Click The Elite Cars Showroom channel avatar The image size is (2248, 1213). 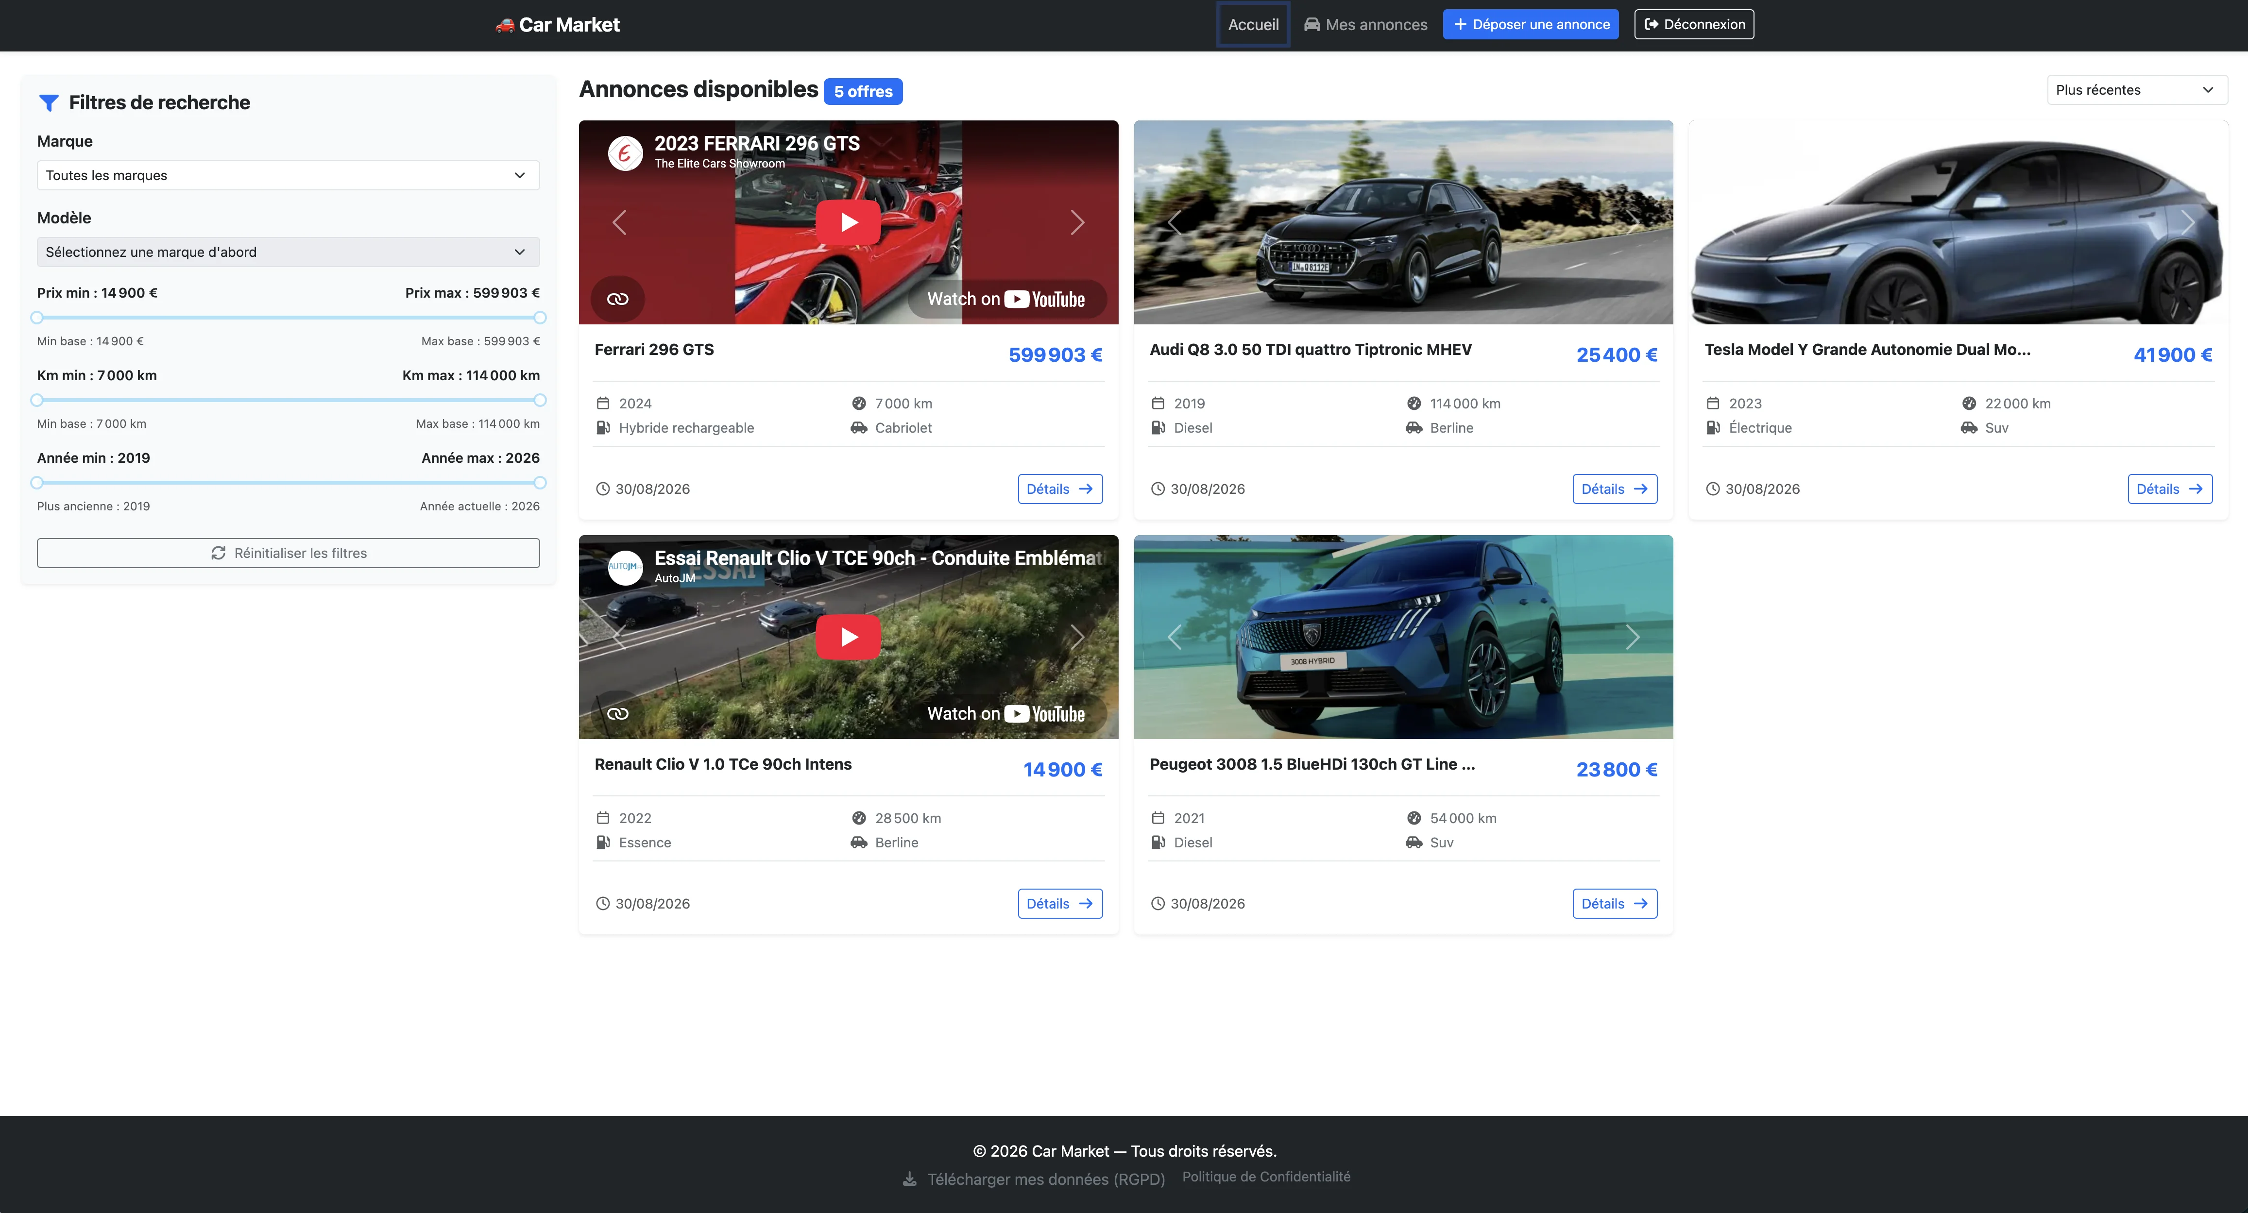pyautogui.click(x=625, y=153)
